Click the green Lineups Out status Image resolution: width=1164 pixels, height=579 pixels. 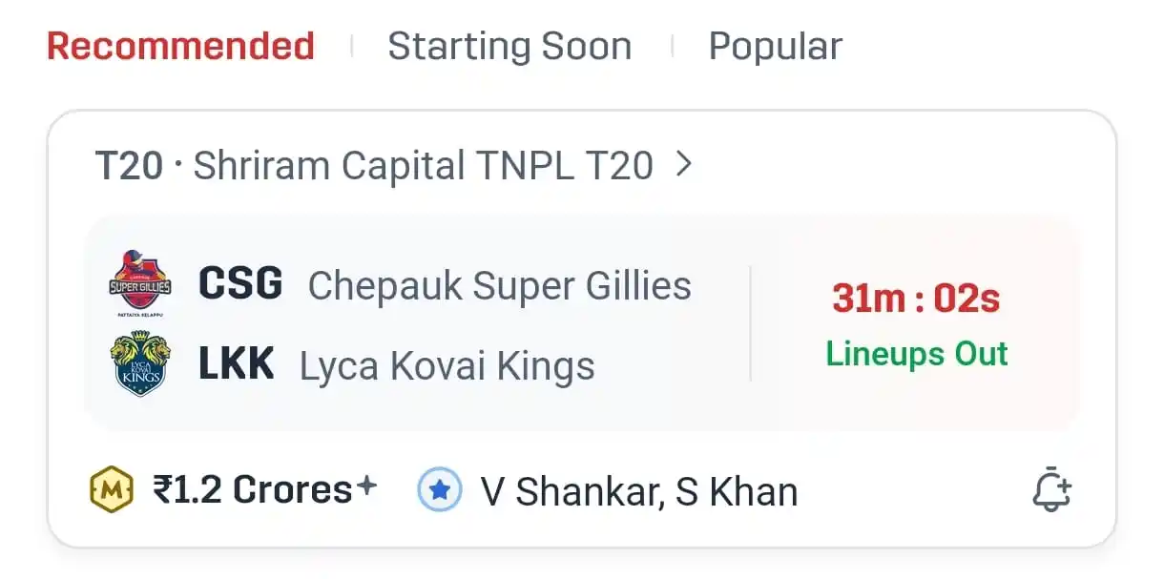(x=917, y=354)
